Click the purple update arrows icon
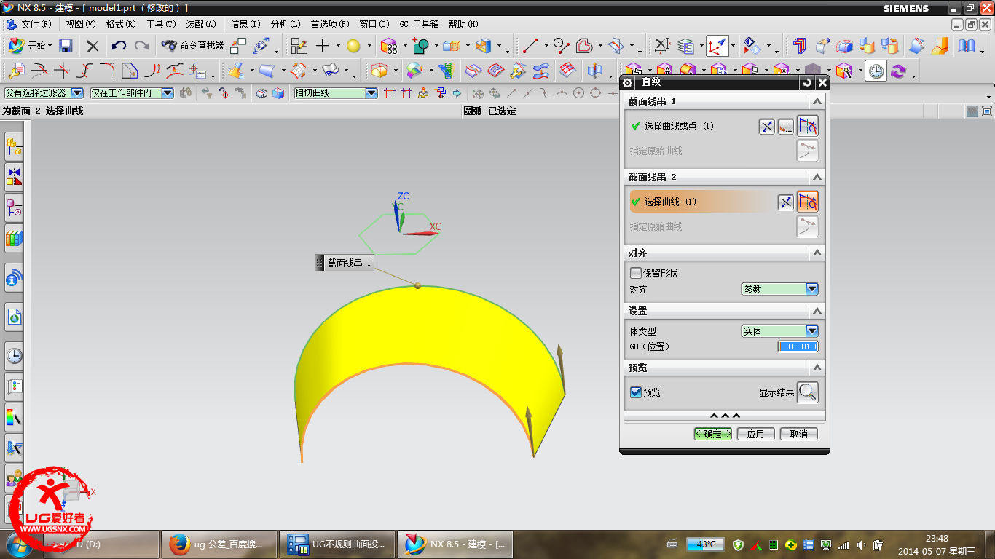Viewport: 995px width, 559px height. point(898,71)
